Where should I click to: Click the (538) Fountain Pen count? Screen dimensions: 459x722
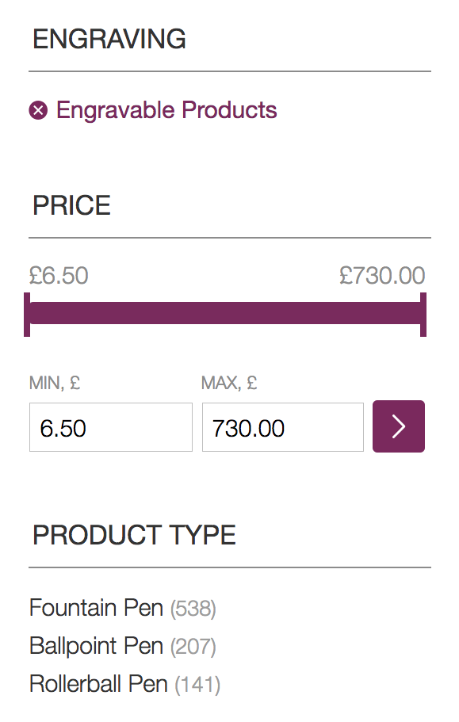(x=193, y=609)
